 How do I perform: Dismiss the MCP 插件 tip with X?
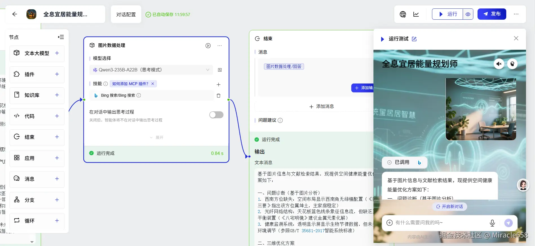coord(153,84)
